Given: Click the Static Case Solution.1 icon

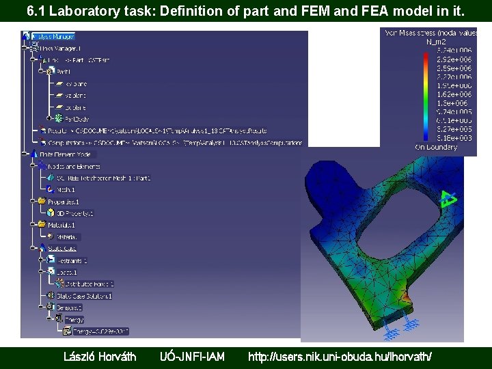Looking at the screenshot, I should tap(51, 295).
